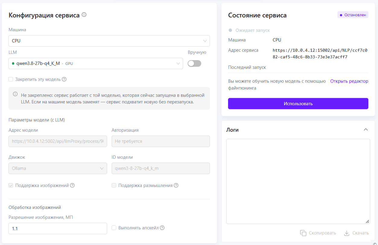Image resolution: width=378 pixels, height=245 pixels.
Task: Click the download icon next to Скачать
Action: pyautogui.click(x=347, y=233)
